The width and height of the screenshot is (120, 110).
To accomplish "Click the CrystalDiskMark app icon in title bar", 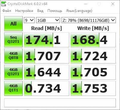I will (x=3, y=4).
